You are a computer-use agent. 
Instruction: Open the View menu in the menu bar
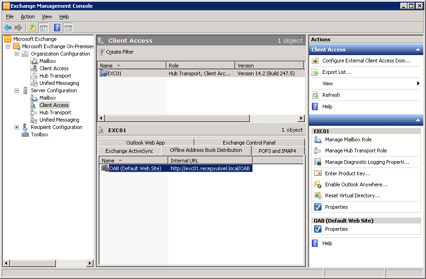coord(47,17)
